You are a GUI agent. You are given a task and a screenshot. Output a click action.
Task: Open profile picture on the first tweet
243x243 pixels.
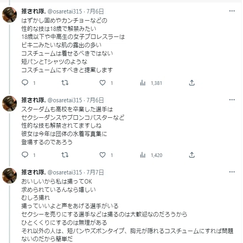(10, 15)
